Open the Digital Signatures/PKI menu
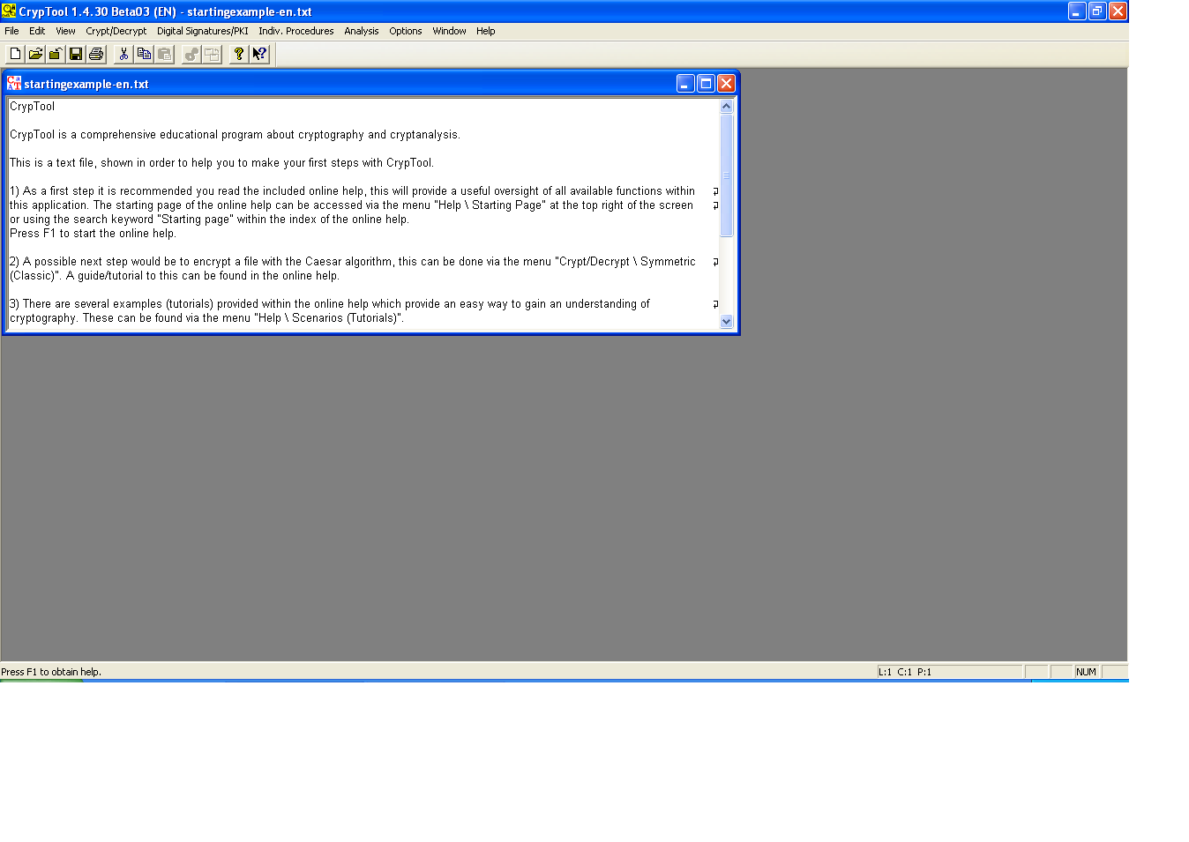 [203, 31]
